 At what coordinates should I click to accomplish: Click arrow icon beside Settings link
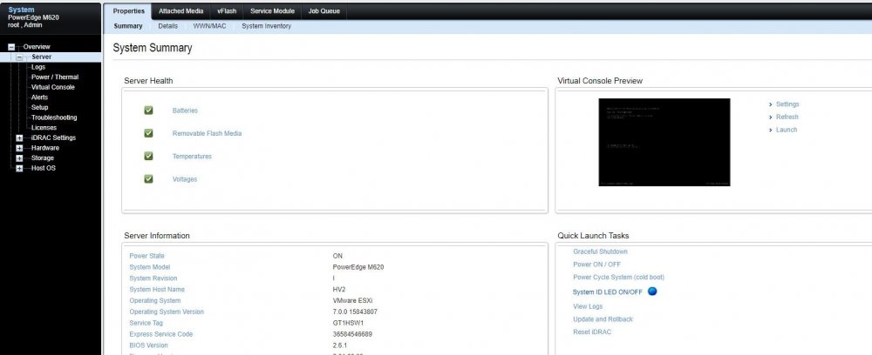(770, 104)
